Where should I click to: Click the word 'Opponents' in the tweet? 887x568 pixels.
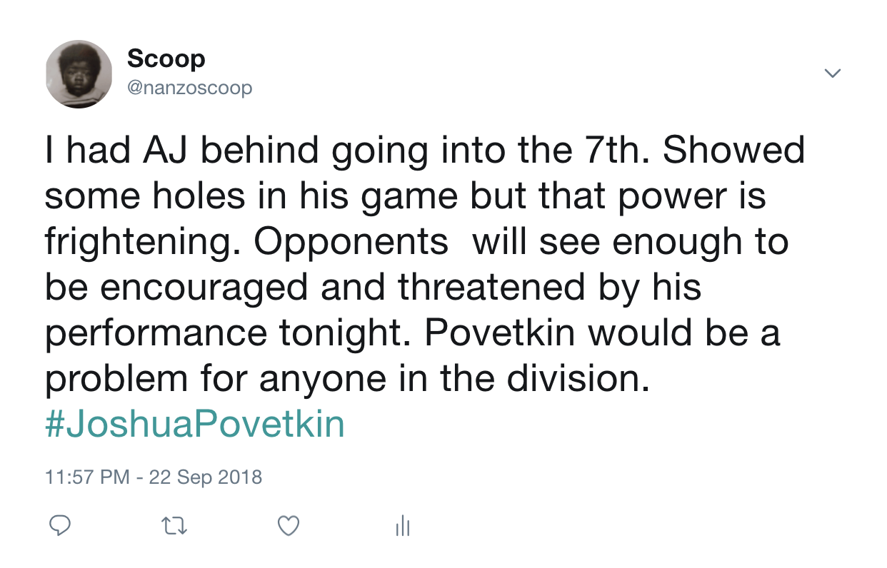[x=351, y=243]
